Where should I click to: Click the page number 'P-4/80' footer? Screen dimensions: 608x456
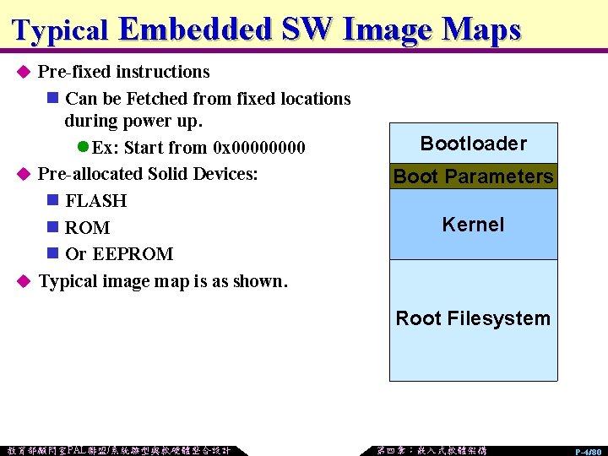[x=588, y=452]
